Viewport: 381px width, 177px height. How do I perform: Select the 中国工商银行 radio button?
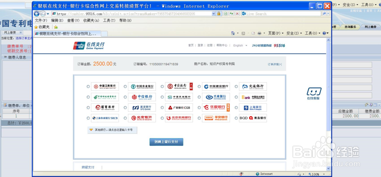coord(88,86)
